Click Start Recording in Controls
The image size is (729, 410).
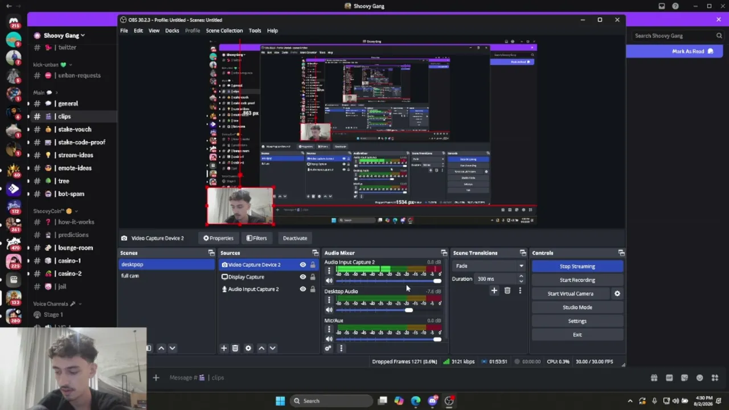click(x=577, y=280)
